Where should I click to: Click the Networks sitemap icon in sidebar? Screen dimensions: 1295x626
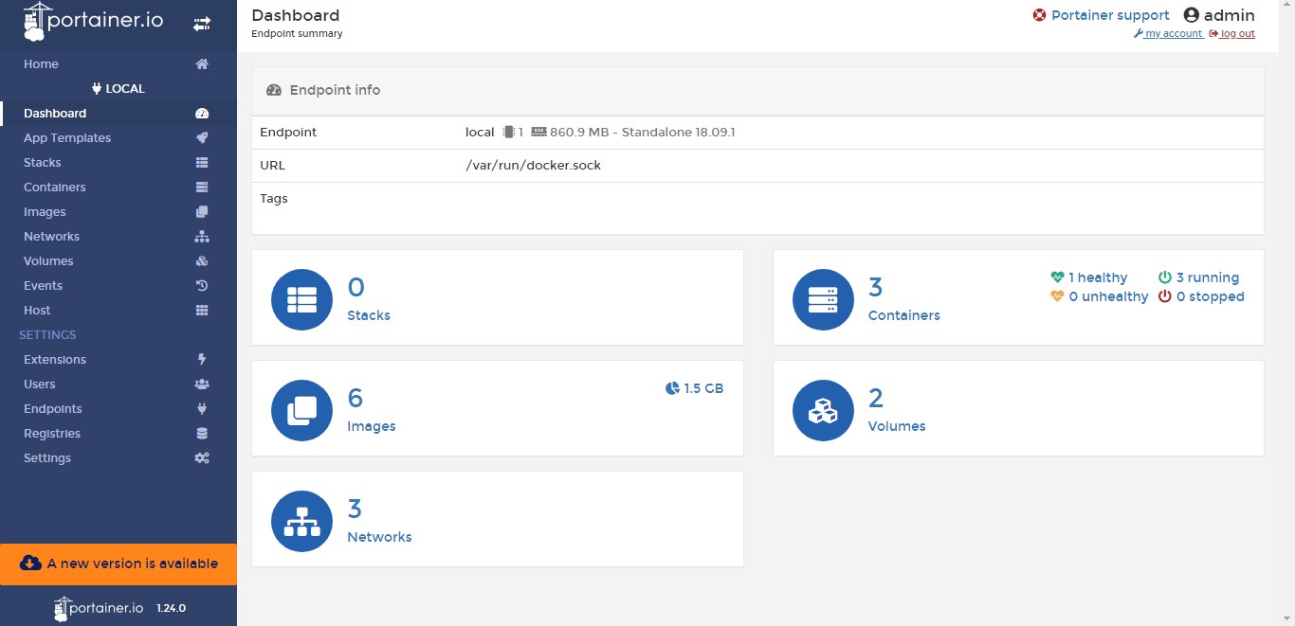202,237
